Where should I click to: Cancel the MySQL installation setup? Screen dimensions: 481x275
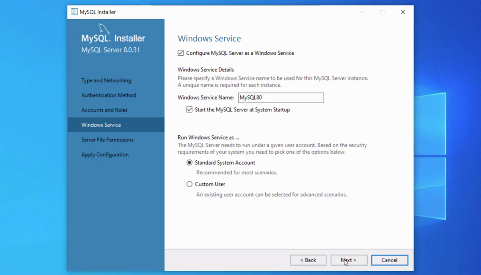(389, 260)
